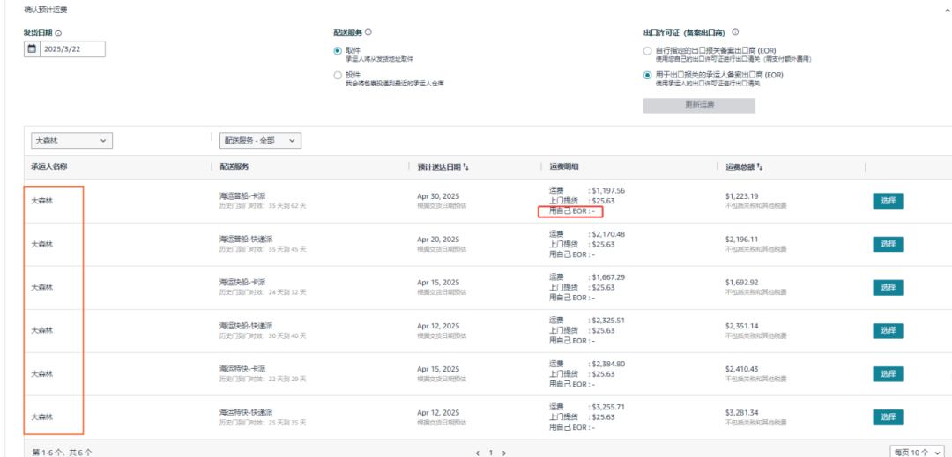The height and width of the screenshot is (457, 952).
Task: Sort by 运费总额 column arrows
Action: 759,166
